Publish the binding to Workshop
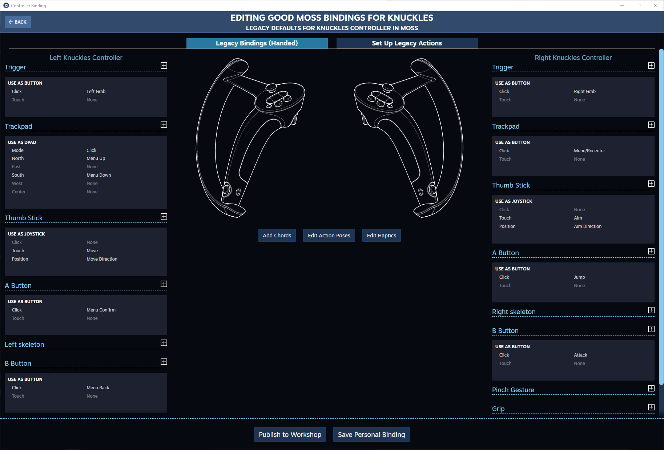The height and width of the screenshot is (450, 664). [x=290, y=434]
